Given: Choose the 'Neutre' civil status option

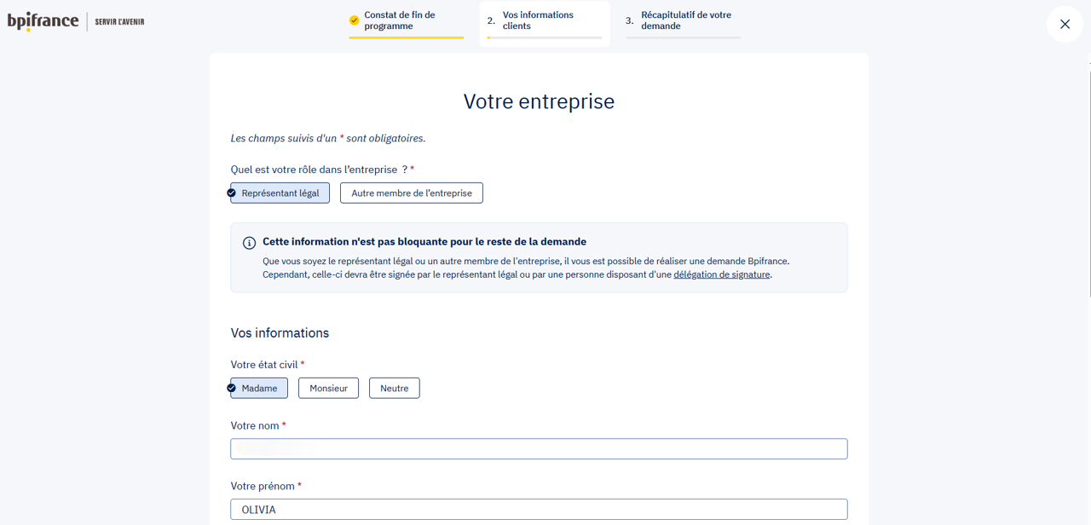Looking at the screenshot, I should tap(394, 388).
